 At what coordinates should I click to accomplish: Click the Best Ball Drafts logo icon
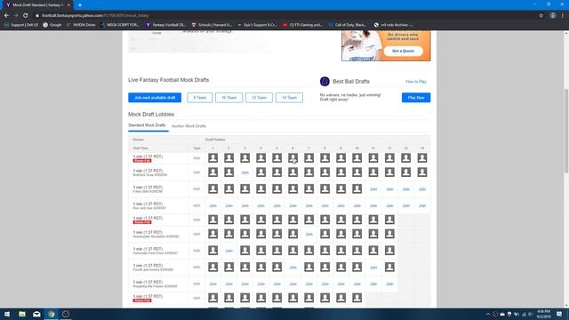(x=325, y=81)
